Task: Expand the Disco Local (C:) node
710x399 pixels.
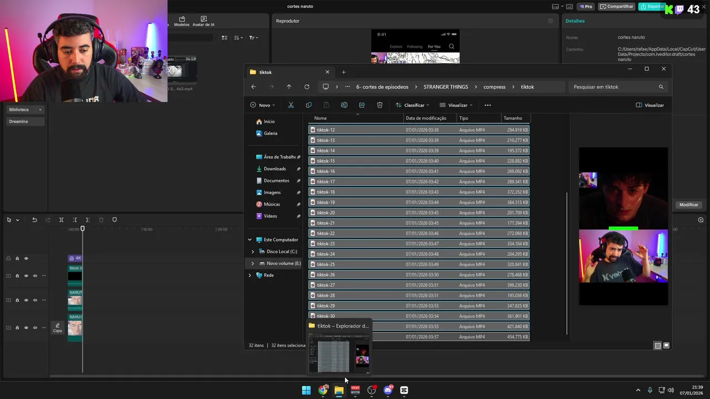Action: coord(253,252)
